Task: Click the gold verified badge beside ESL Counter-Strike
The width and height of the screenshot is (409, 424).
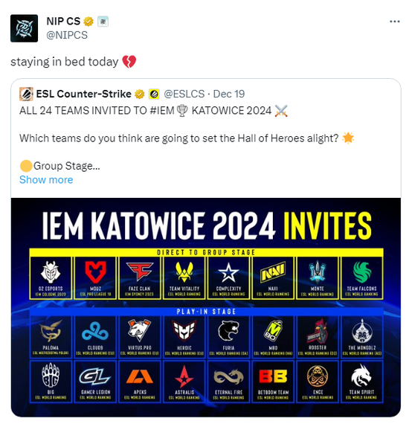Action: pos(140,94)
